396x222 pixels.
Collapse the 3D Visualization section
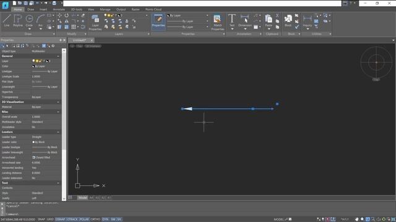click(x=58, y=102)
